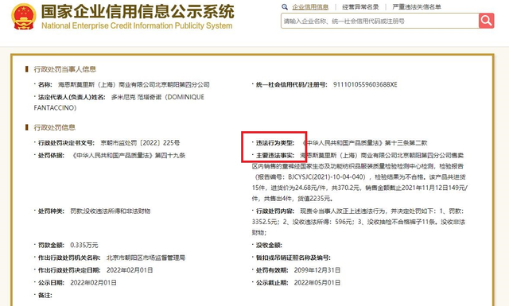Click the 行政处罚内容 label

point(274,211)
